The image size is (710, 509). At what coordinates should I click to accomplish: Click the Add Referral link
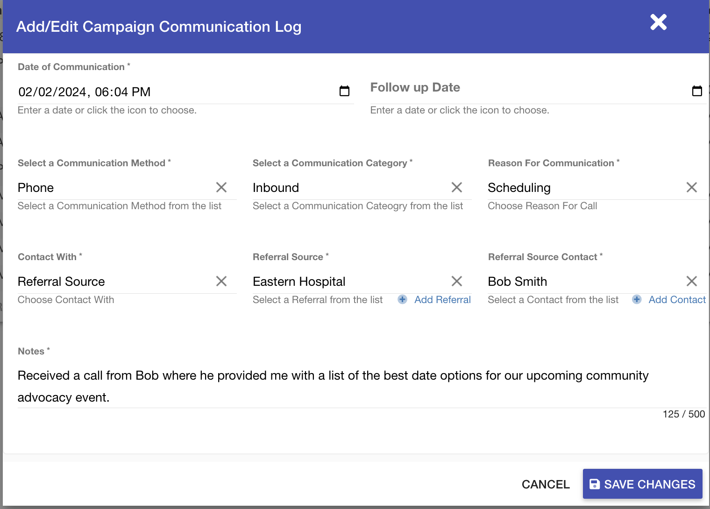[442, 300]
